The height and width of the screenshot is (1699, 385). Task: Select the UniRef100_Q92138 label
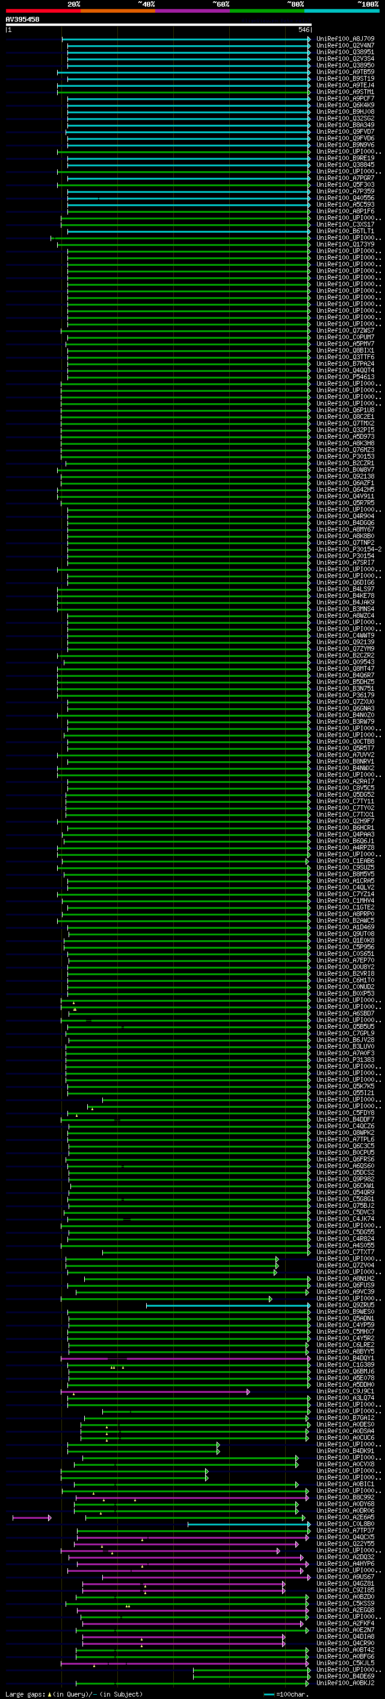(345, 476)
